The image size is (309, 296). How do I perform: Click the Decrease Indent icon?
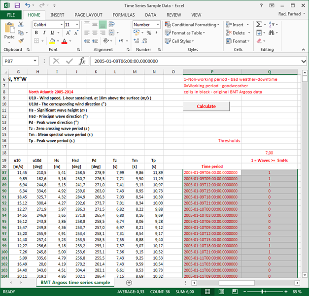87,41
